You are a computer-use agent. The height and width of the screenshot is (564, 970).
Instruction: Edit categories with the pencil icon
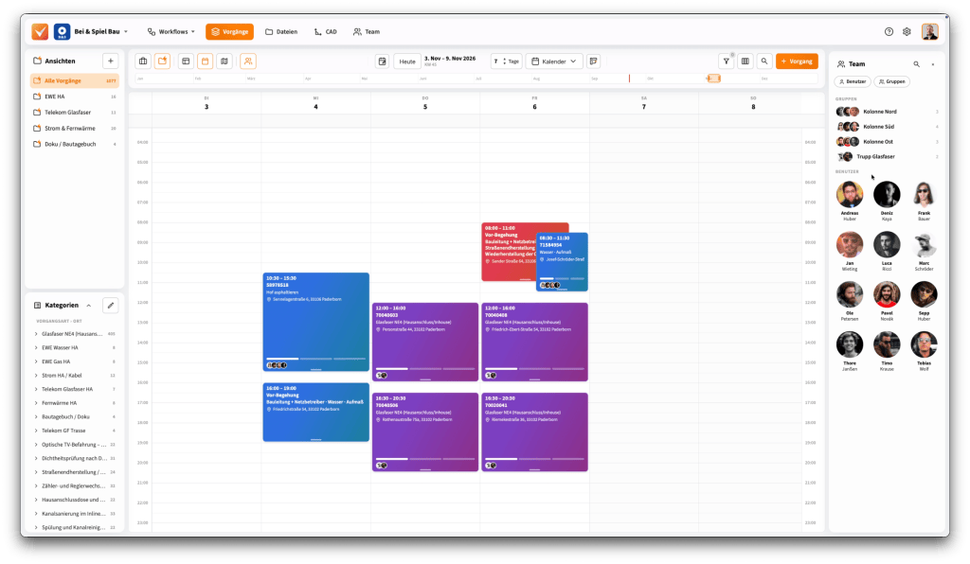[x=111, y=305]
